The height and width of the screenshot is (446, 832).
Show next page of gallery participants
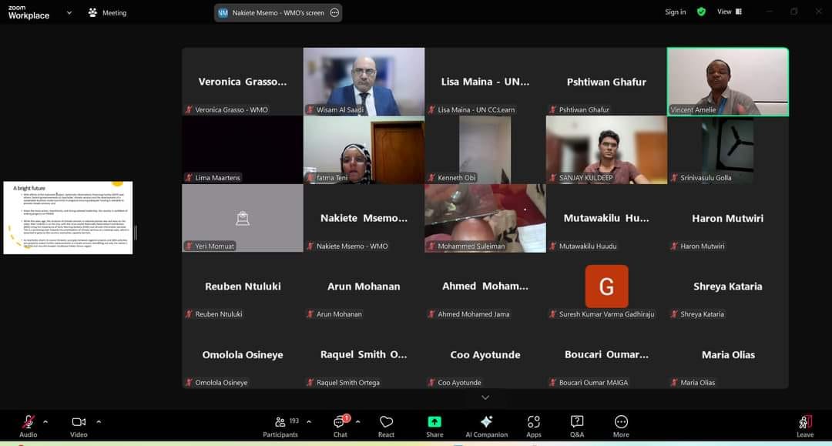(x=485, y=397)
